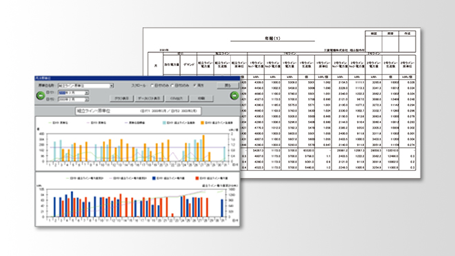The image size is (455, 256).
Task: Click the green left arrow button
Action: pos(41,96)
